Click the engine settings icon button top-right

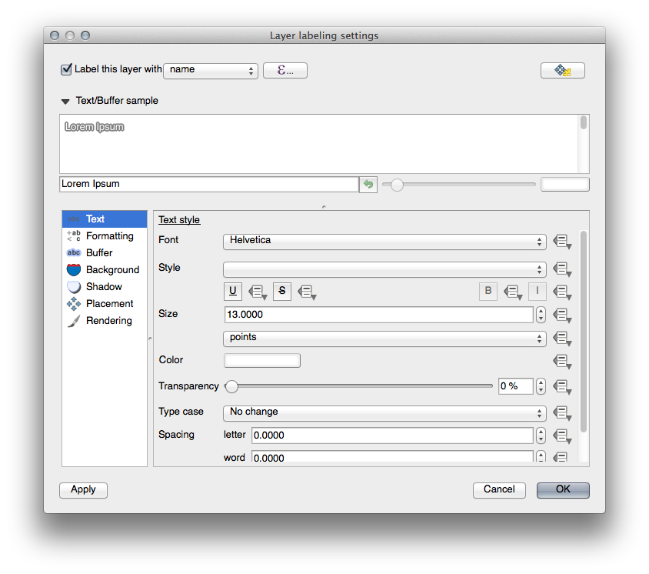click(x=562, y=71)
